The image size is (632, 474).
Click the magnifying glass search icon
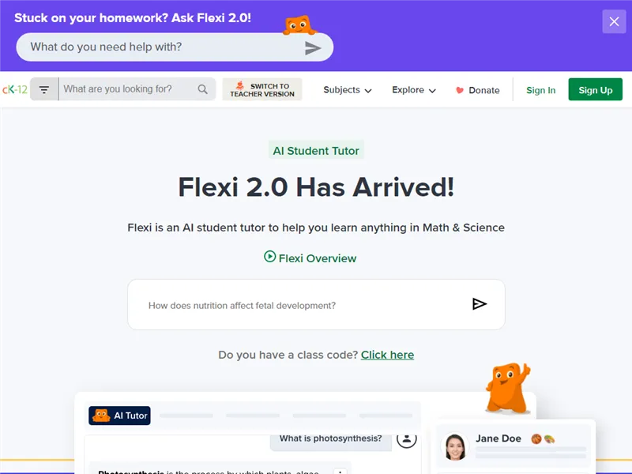click(203, 89)
